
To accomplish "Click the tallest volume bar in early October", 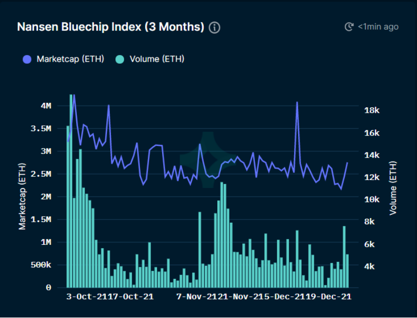I will [x=71, y=191].
